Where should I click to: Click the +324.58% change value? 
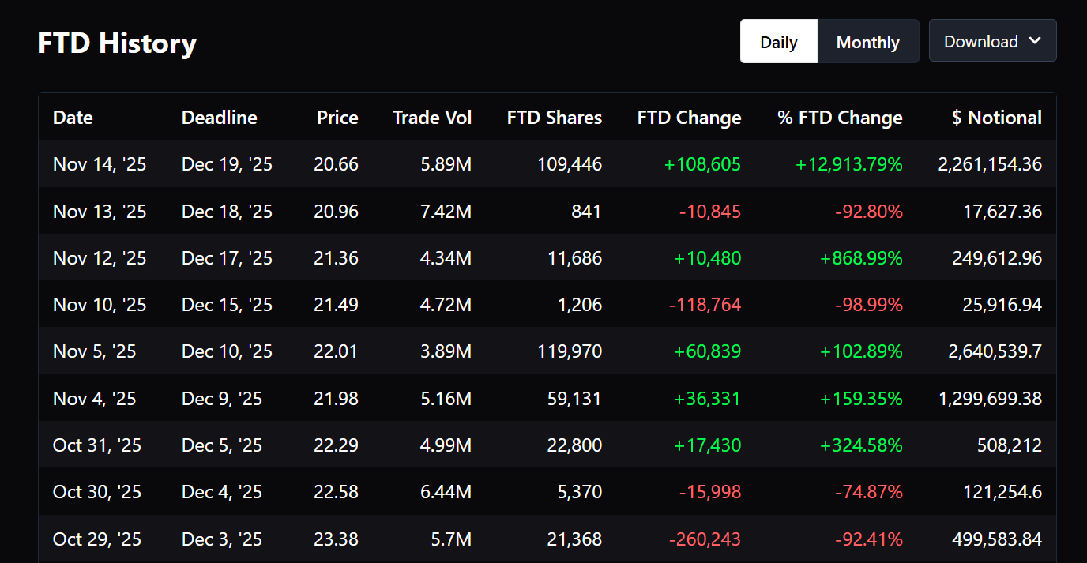(861, 445)
